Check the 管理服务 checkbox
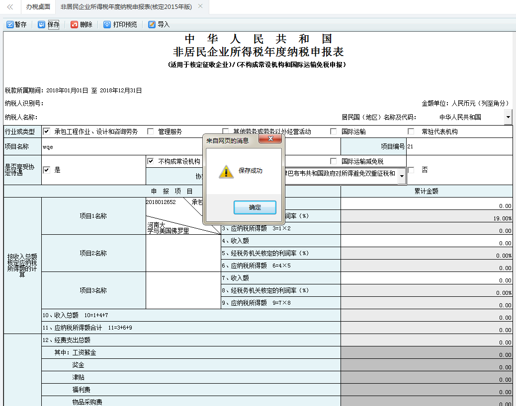 coord(151,131)
